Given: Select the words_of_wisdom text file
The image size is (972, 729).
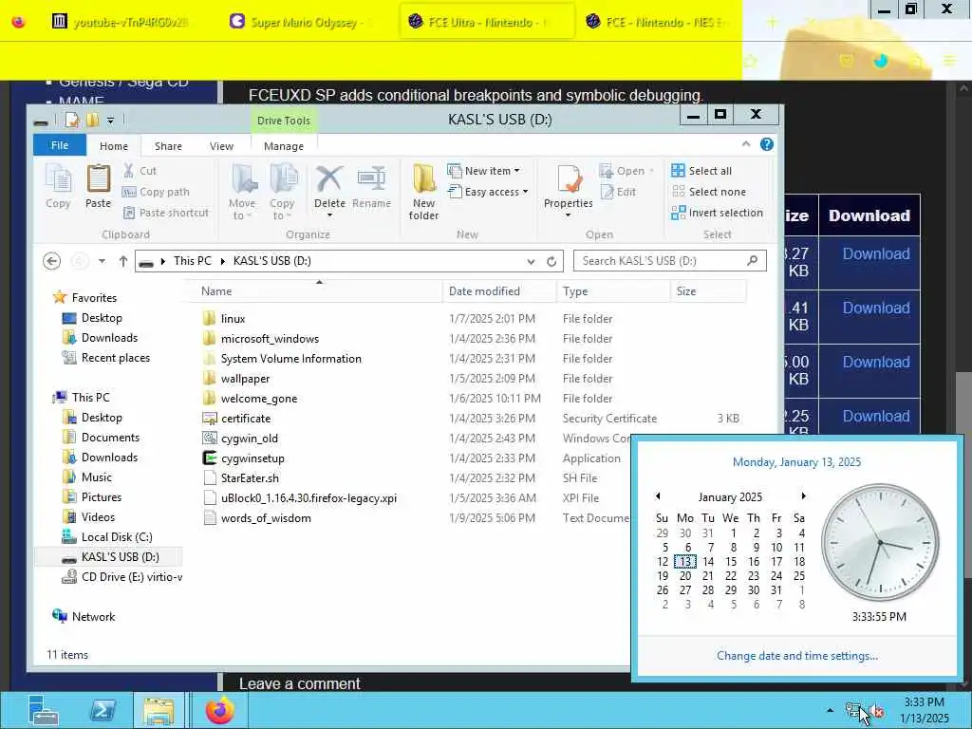Looking at the screenshot, I should pyautogui.click(x=266, y=518).
